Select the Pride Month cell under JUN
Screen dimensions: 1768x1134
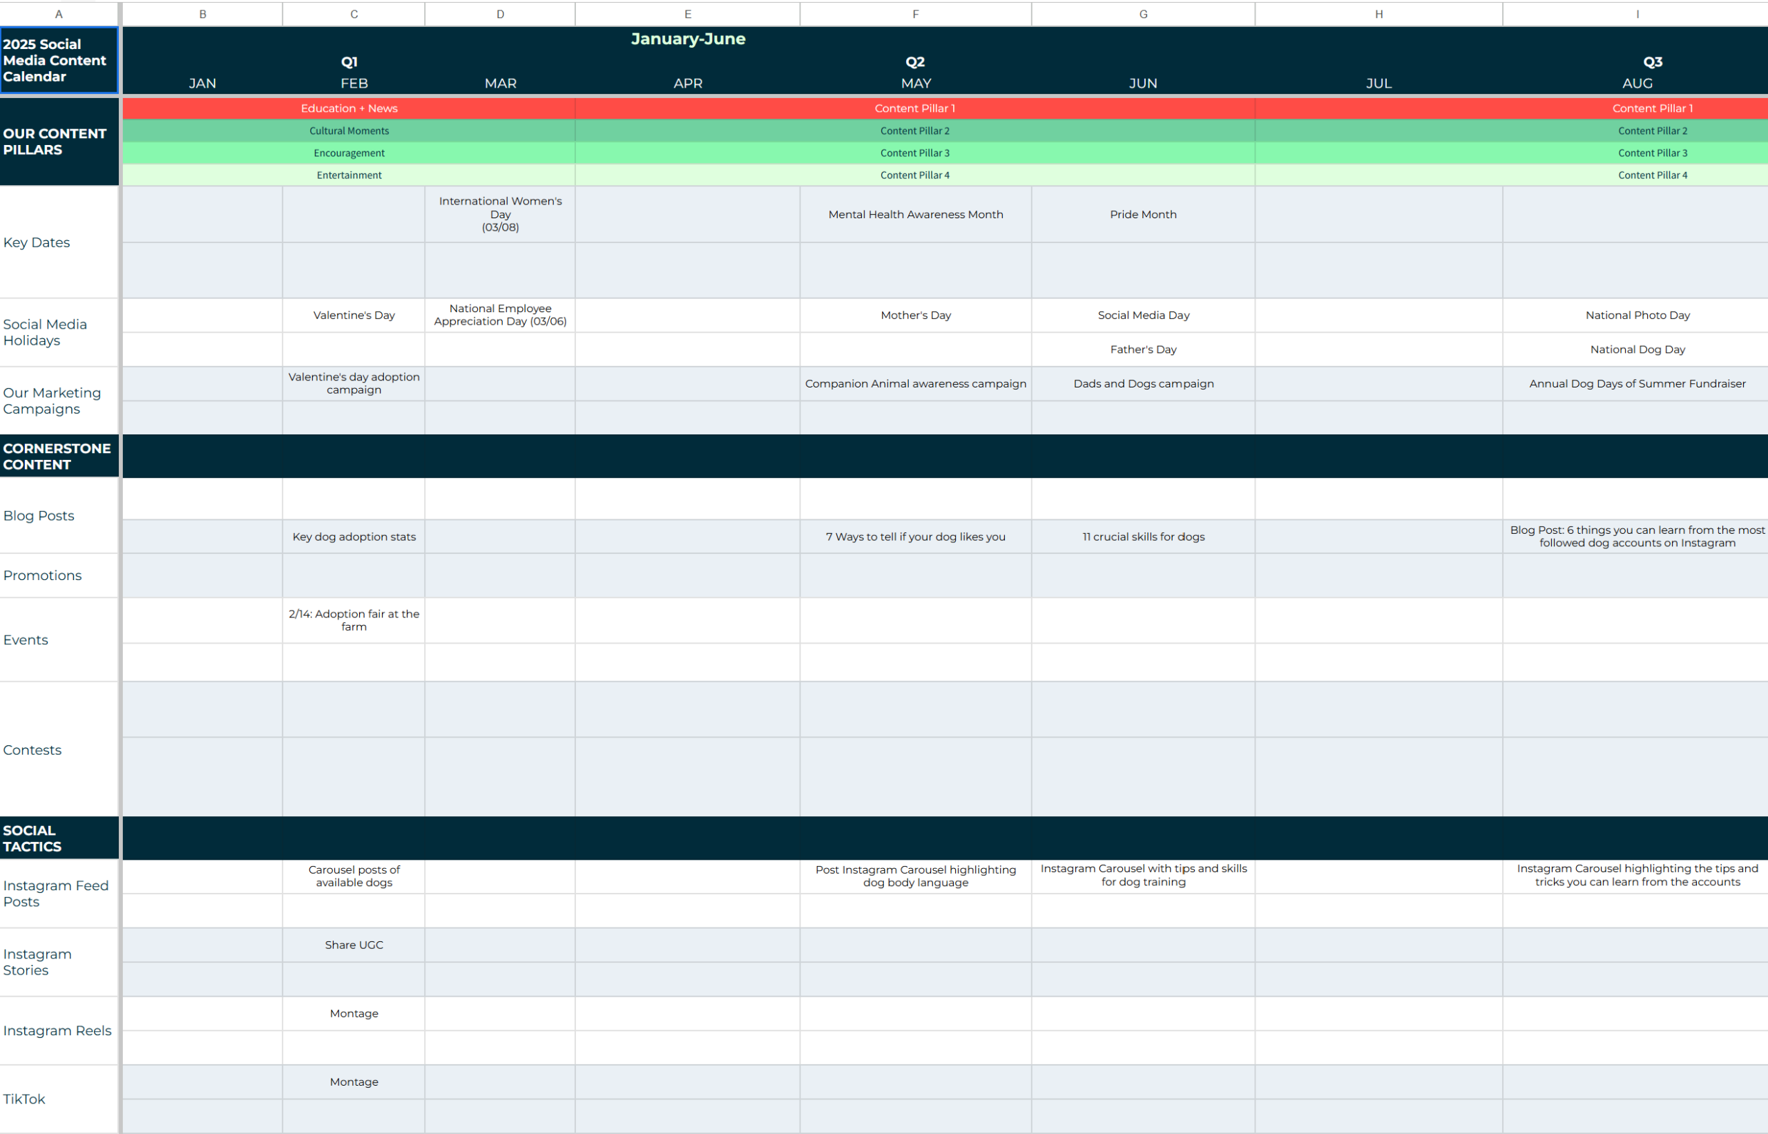coord(1142,214)
